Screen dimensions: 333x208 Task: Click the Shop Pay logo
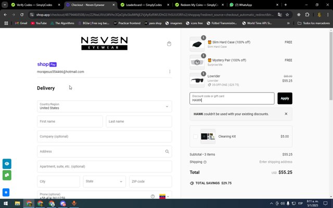(47, 64)
